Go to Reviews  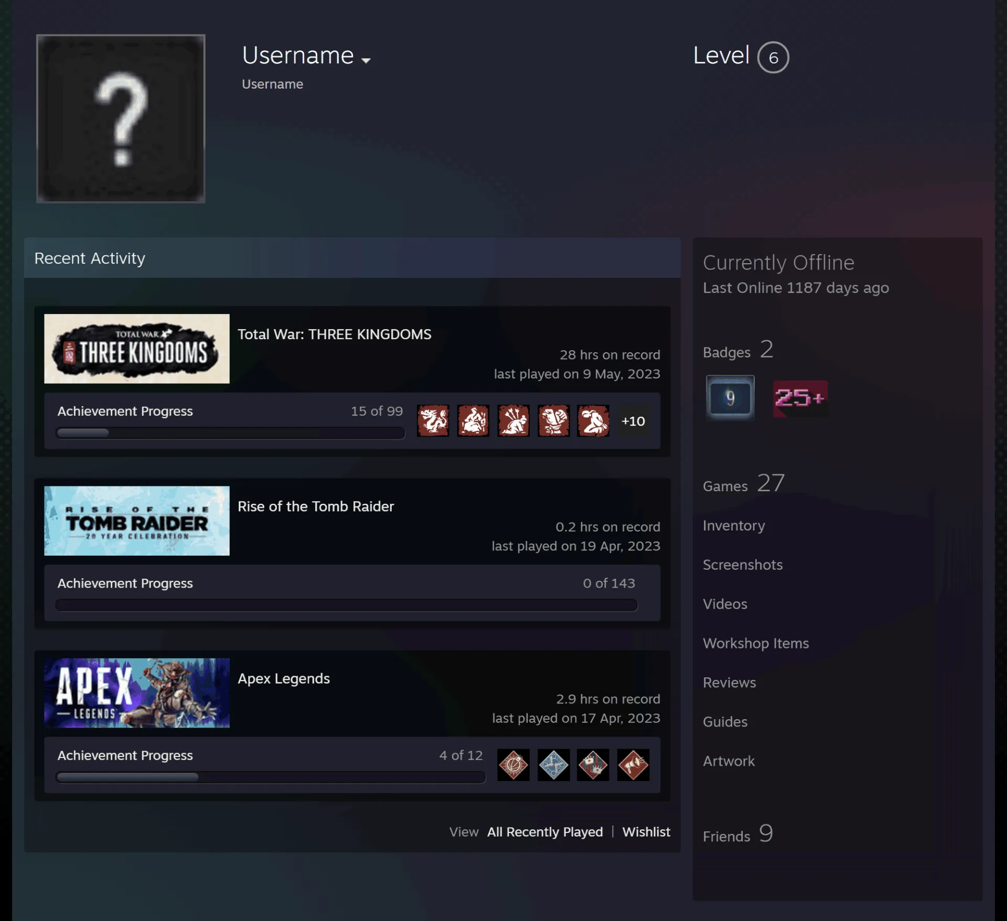[729, 682]
